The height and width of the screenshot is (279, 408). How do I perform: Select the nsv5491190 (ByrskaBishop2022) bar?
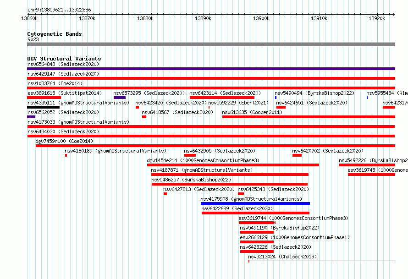[x=257, y=232]
